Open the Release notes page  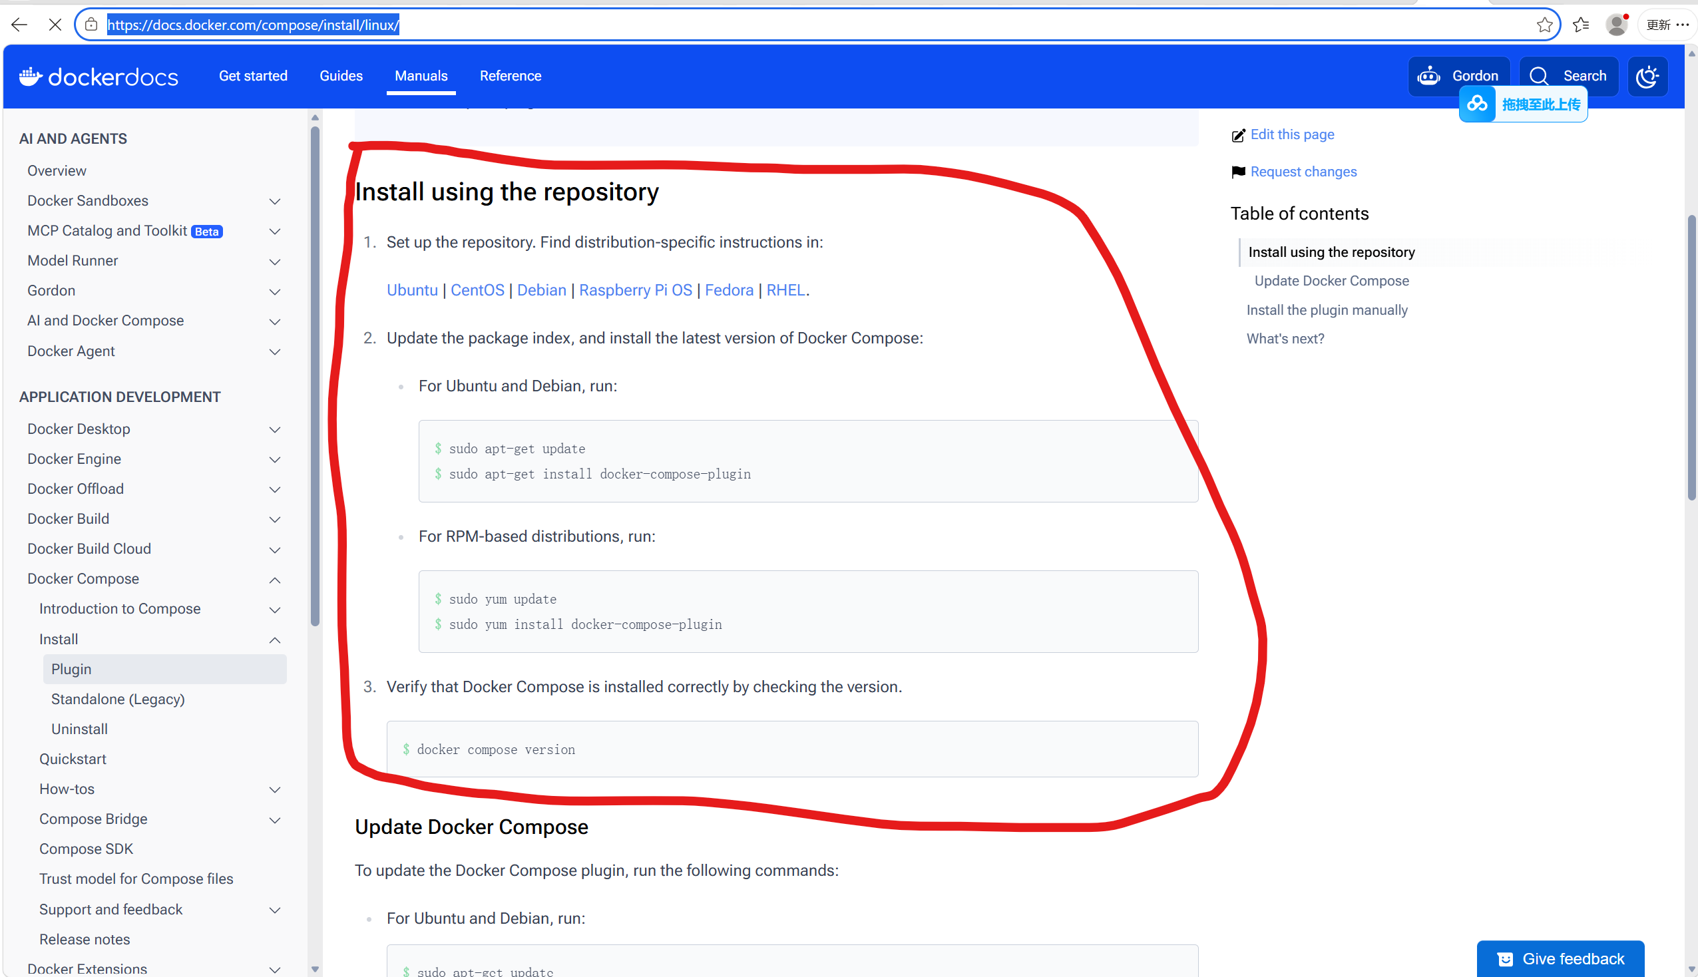click(x=85, y=940)
